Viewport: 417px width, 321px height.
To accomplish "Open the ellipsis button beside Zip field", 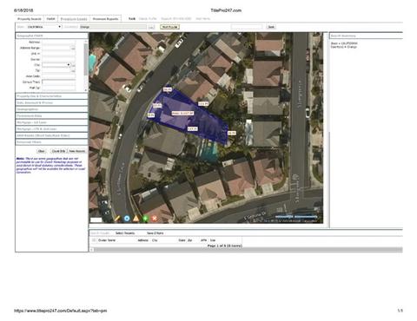I will pyautogui.click(x=73, y=71).
